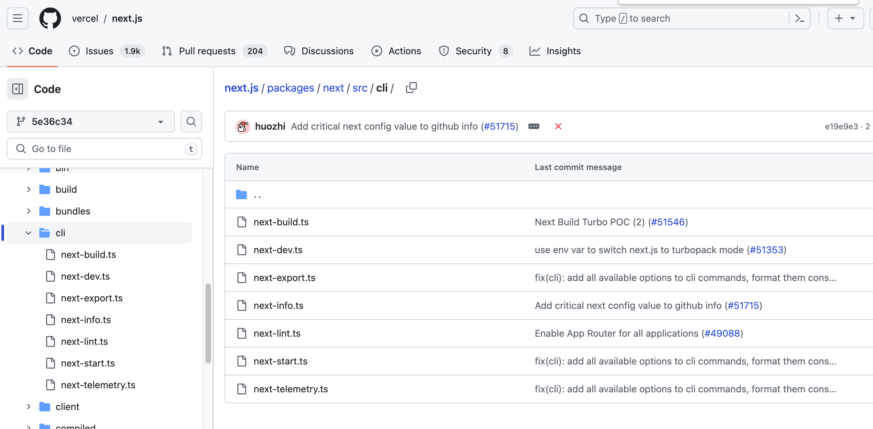This screenshot has height=429, width=873.
Task: Open pull request #51546 link
Action: pos(668,222)
